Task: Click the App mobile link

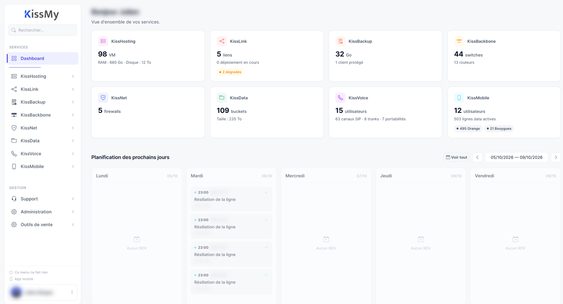Action: pyautogui.click(x=21, y=279)
